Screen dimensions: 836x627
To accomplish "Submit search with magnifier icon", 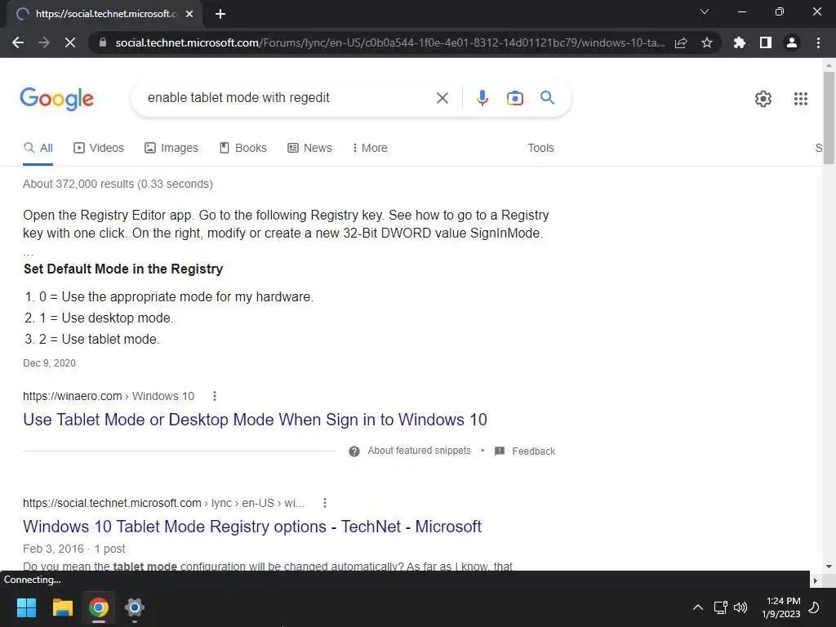I will 547,98.
